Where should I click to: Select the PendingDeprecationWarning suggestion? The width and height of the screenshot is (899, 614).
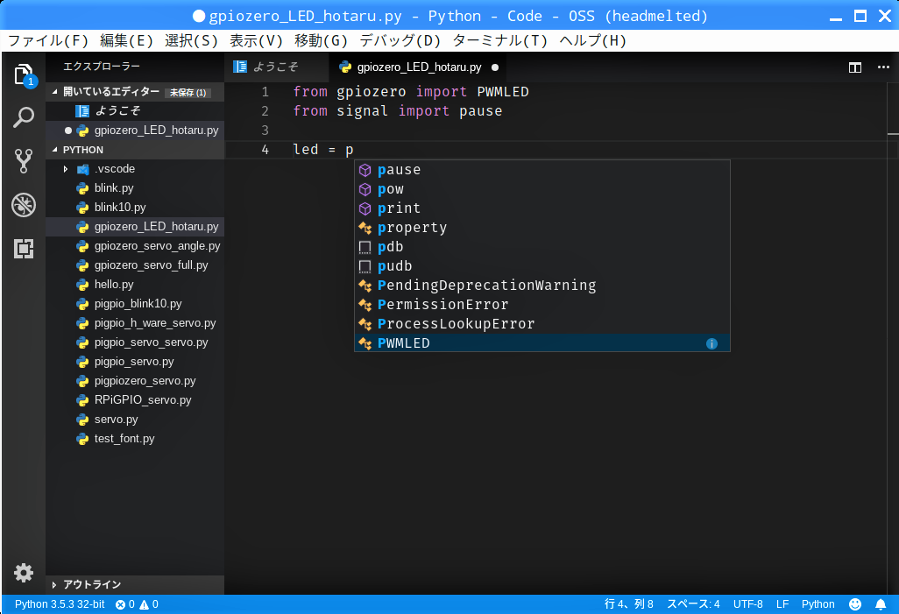point(542,286)
